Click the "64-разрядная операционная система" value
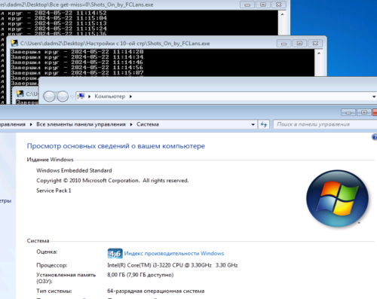 (156, 291)
